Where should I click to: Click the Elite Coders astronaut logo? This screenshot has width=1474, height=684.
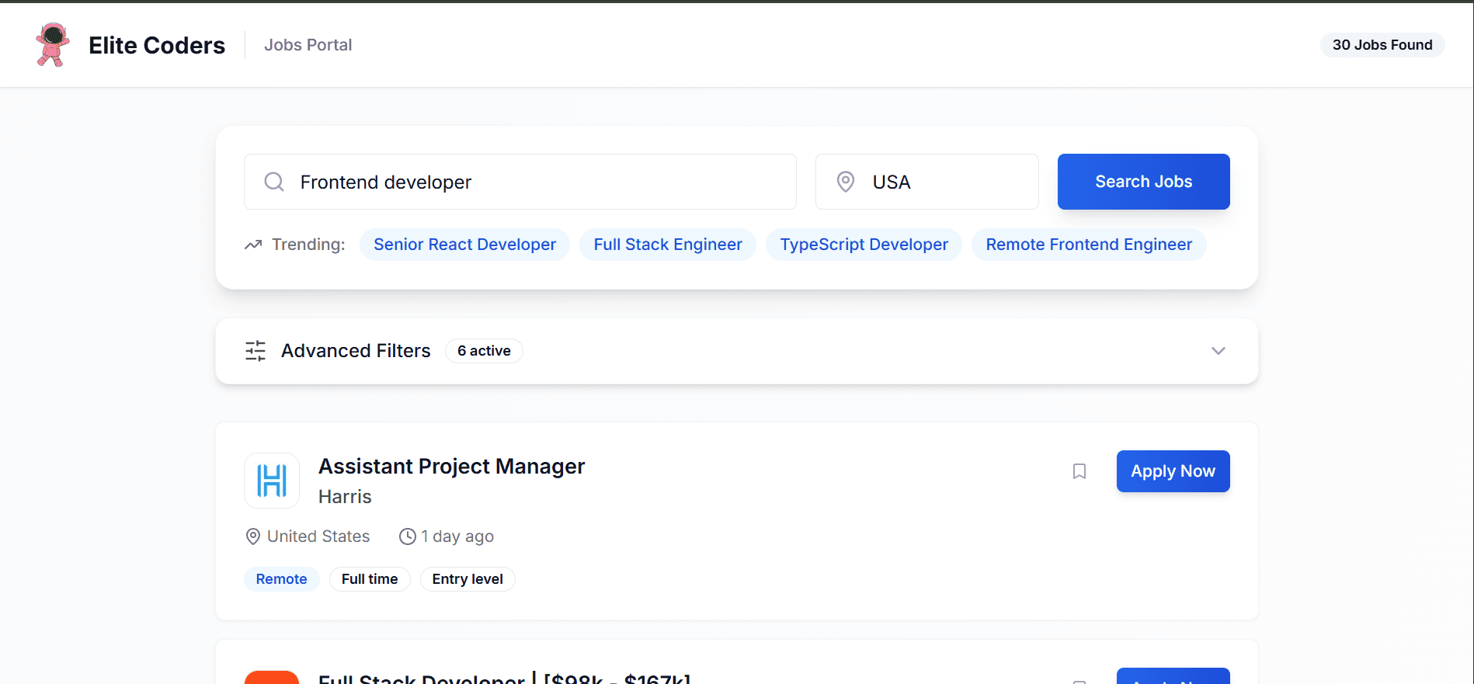[x=53, y=44]
